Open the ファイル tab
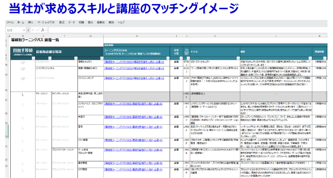The image size is (333, 178). coord(10,22)
